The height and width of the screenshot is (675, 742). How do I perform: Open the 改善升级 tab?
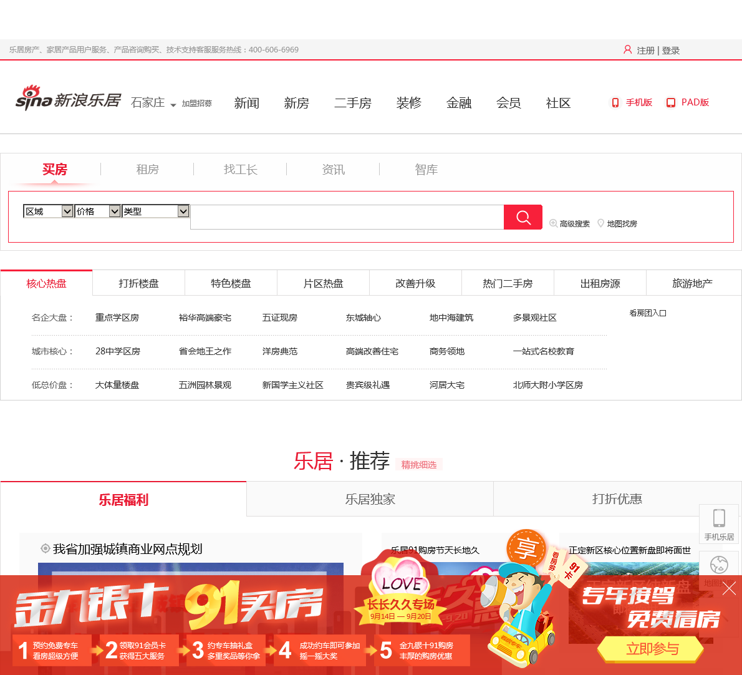pos(415,283)
